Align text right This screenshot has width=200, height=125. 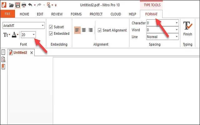(x=90, y=30)
